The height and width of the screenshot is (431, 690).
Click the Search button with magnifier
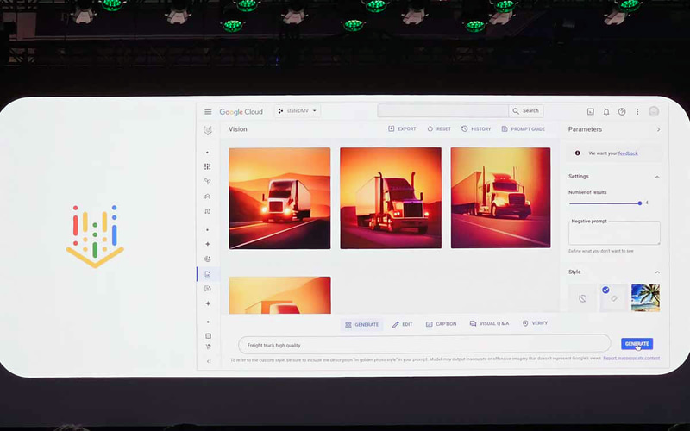tap(526, 111)
